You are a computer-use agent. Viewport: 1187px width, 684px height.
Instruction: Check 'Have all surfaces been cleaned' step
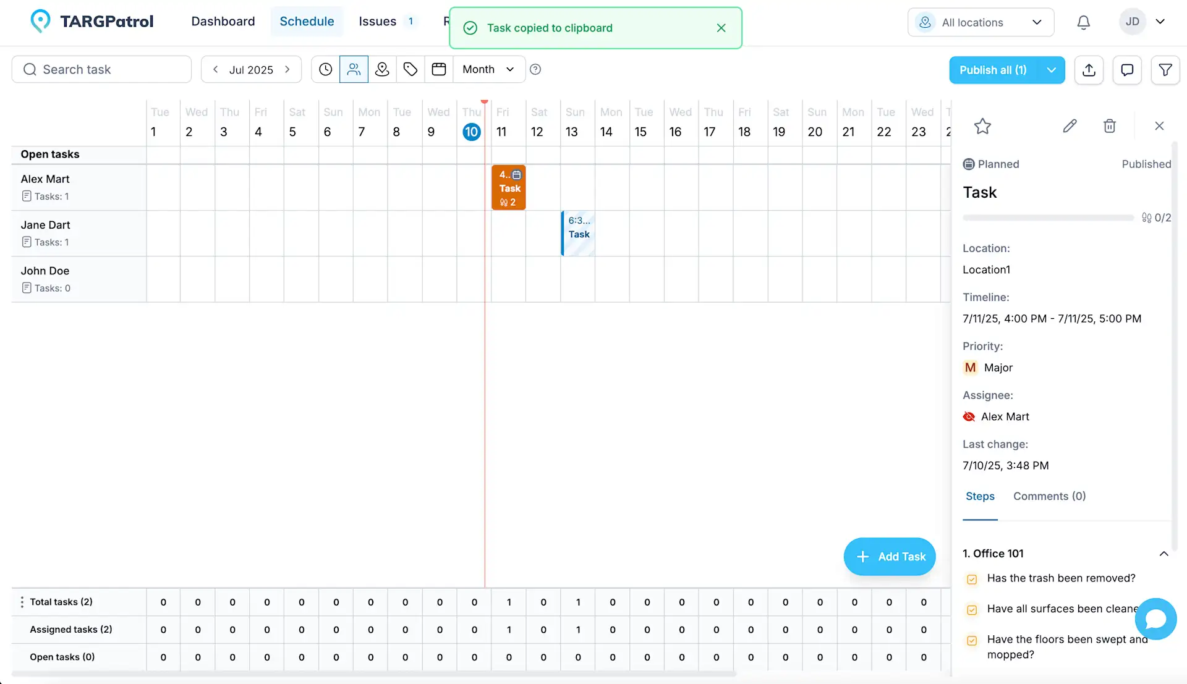(971, 610)
